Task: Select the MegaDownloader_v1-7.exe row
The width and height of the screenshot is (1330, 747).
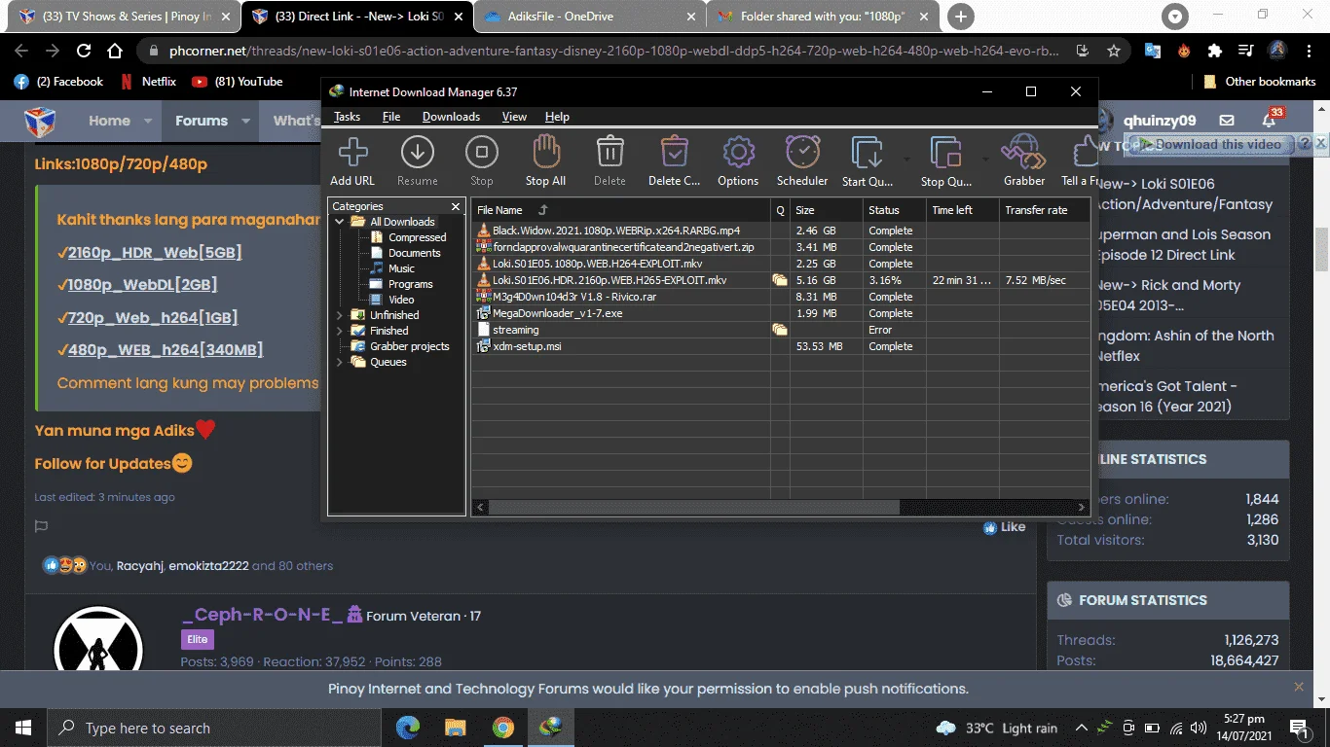Action: pyautogui.click(x=781, y=313)
